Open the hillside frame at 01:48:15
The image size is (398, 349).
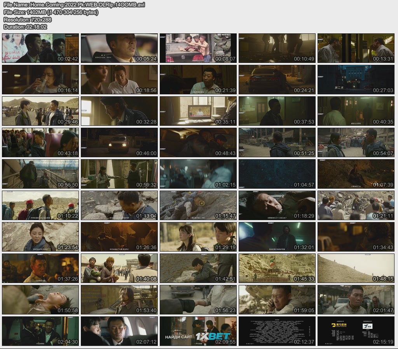coord(356,268)
